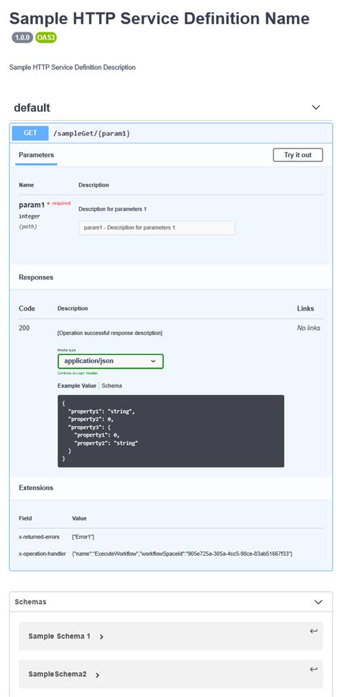Click the example JSON response code block
The image size is (341, 697).
[170, 431]
